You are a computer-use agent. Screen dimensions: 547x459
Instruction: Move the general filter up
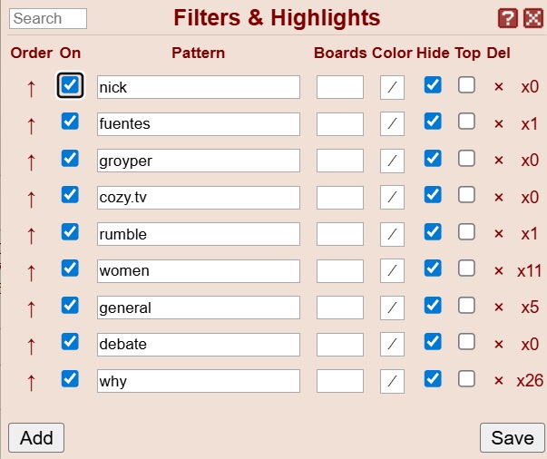pyautogui.click(x=32, y=309)
